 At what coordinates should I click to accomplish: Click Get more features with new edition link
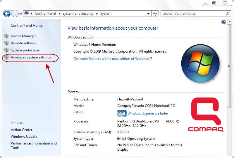(x=113, y=59)
